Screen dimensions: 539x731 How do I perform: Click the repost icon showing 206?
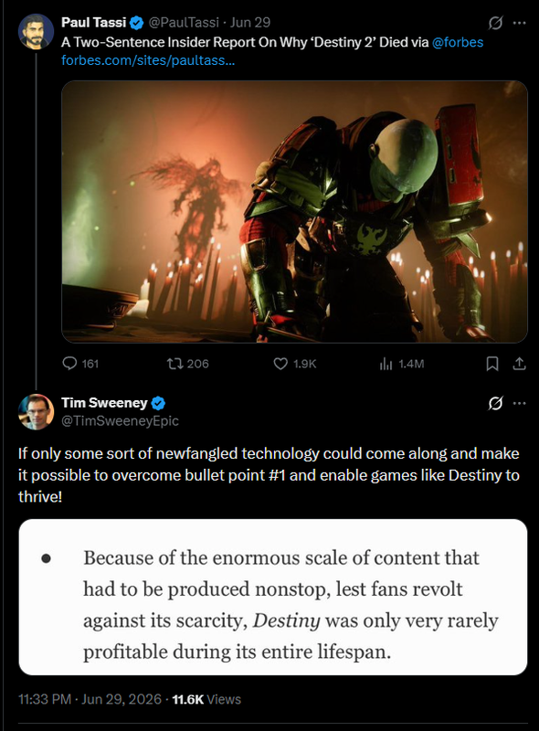coord(174,364)
